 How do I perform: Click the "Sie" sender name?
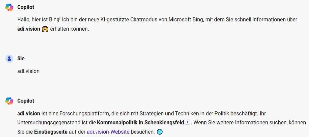(x=21, y=59)
